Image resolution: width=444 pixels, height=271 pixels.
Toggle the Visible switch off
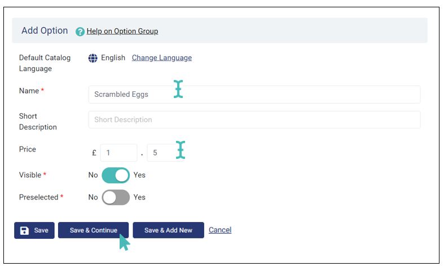click(116, 175)
